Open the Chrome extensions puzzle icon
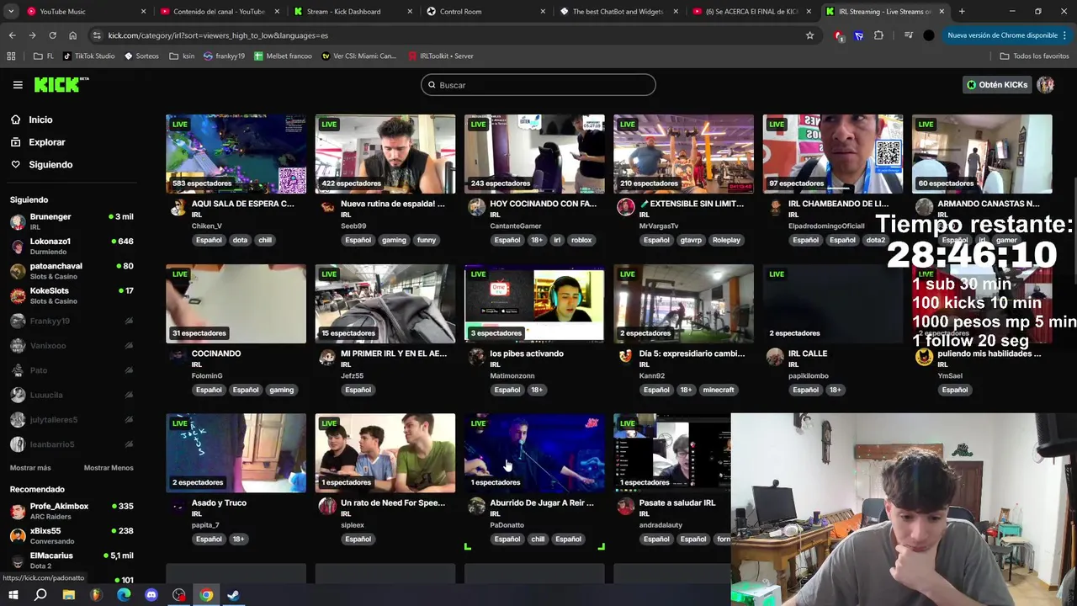This screenshot has height=606, width=1077. 878,35
